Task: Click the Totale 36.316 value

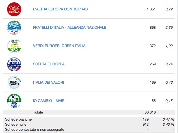Action: (x=150, y=112)
